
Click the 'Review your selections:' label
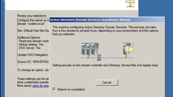(32, 16)
